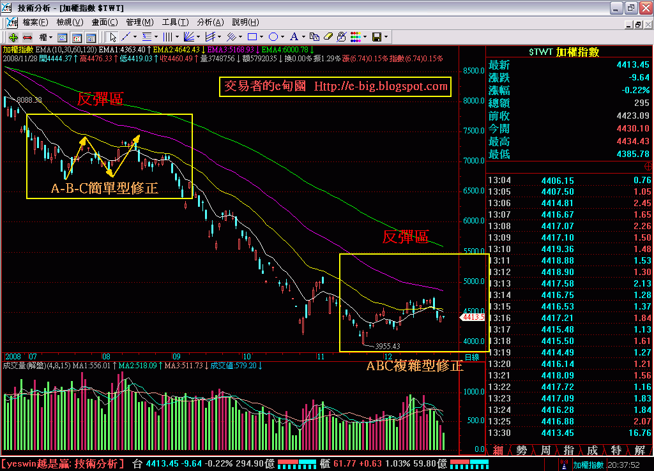654x471 pixels.
Task: Click the floppy disk save icon
Action: [x=377, y=37]
